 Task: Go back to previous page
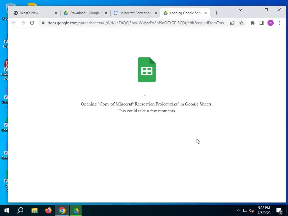14,23
